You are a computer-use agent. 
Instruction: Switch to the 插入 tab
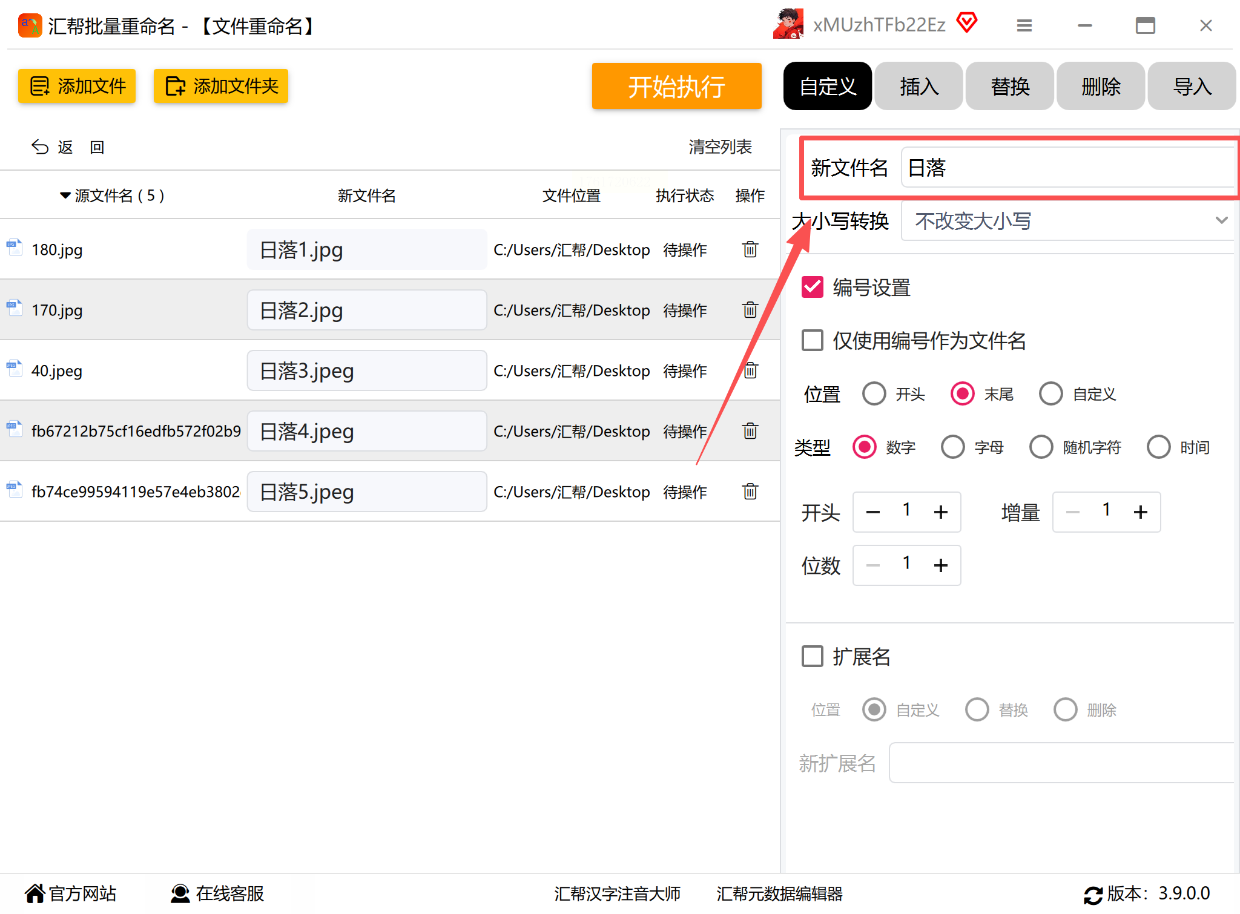coord(918,87)
